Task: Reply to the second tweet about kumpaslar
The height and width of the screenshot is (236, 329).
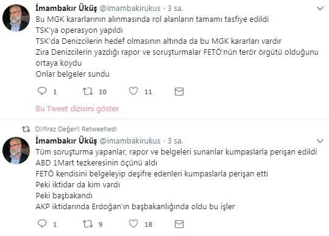Action: tap(42, 224)
